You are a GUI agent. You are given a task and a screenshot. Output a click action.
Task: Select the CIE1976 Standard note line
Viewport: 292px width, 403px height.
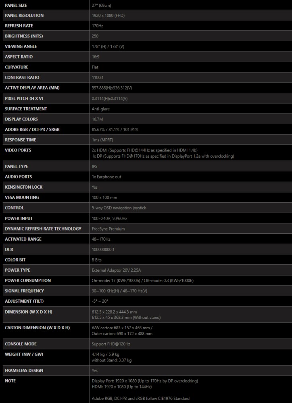click(140, 399)
